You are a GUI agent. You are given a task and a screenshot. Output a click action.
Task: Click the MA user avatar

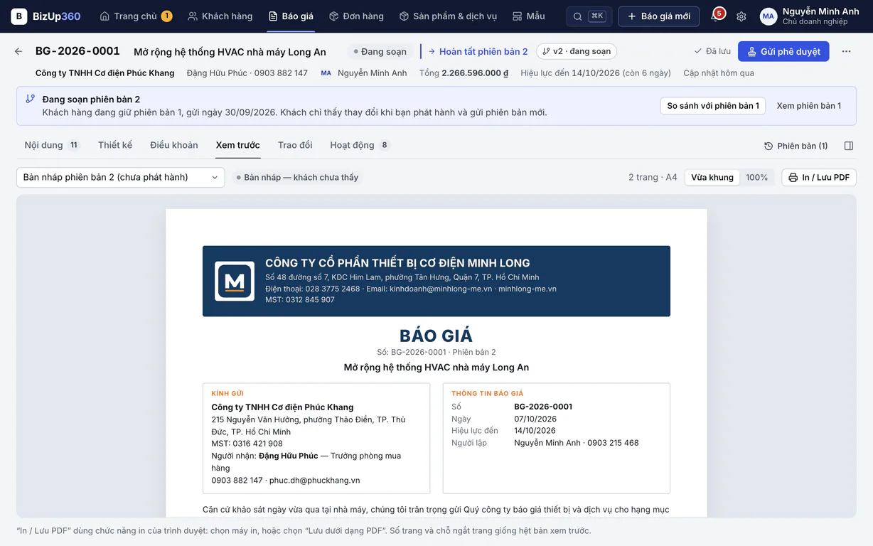(768, 16)
